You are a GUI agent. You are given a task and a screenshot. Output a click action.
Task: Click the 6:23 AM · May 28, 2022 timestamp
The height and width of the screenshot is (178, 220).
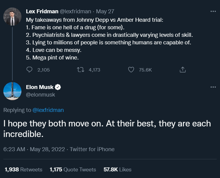pyautogui.click(x=34, y=149)
